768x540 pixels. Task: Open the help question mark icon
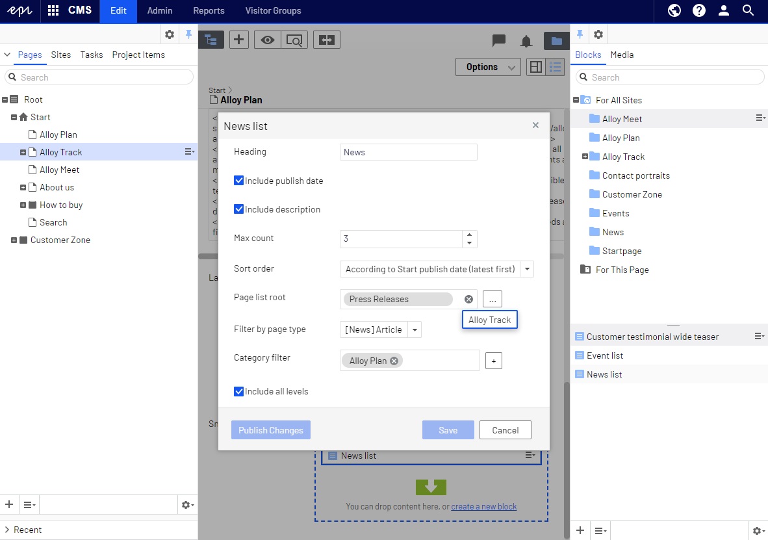[x=699, y=10]
